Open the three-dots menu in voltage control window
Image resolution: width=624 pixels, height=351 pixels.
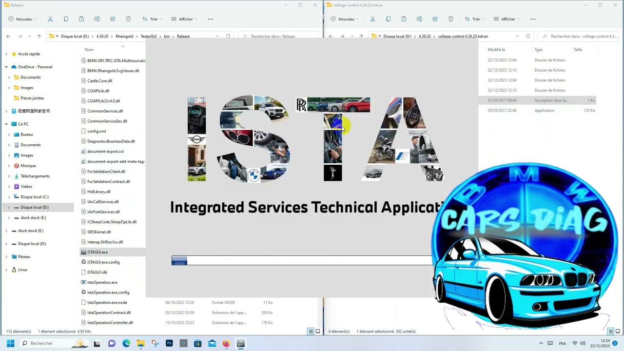[533, 19]
